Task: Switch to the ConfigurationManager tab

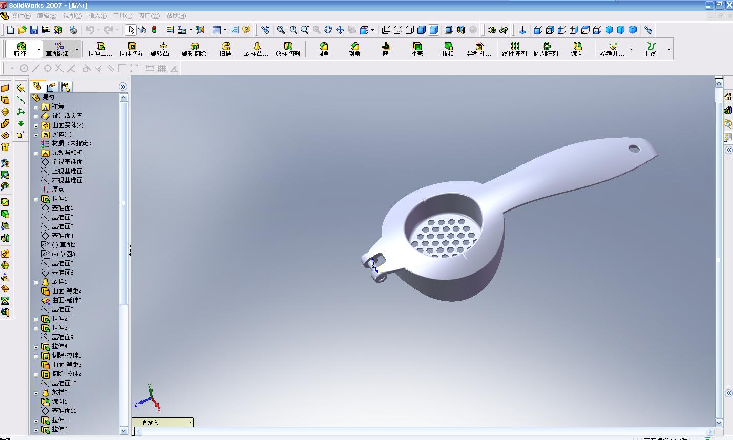Action: 66,87
